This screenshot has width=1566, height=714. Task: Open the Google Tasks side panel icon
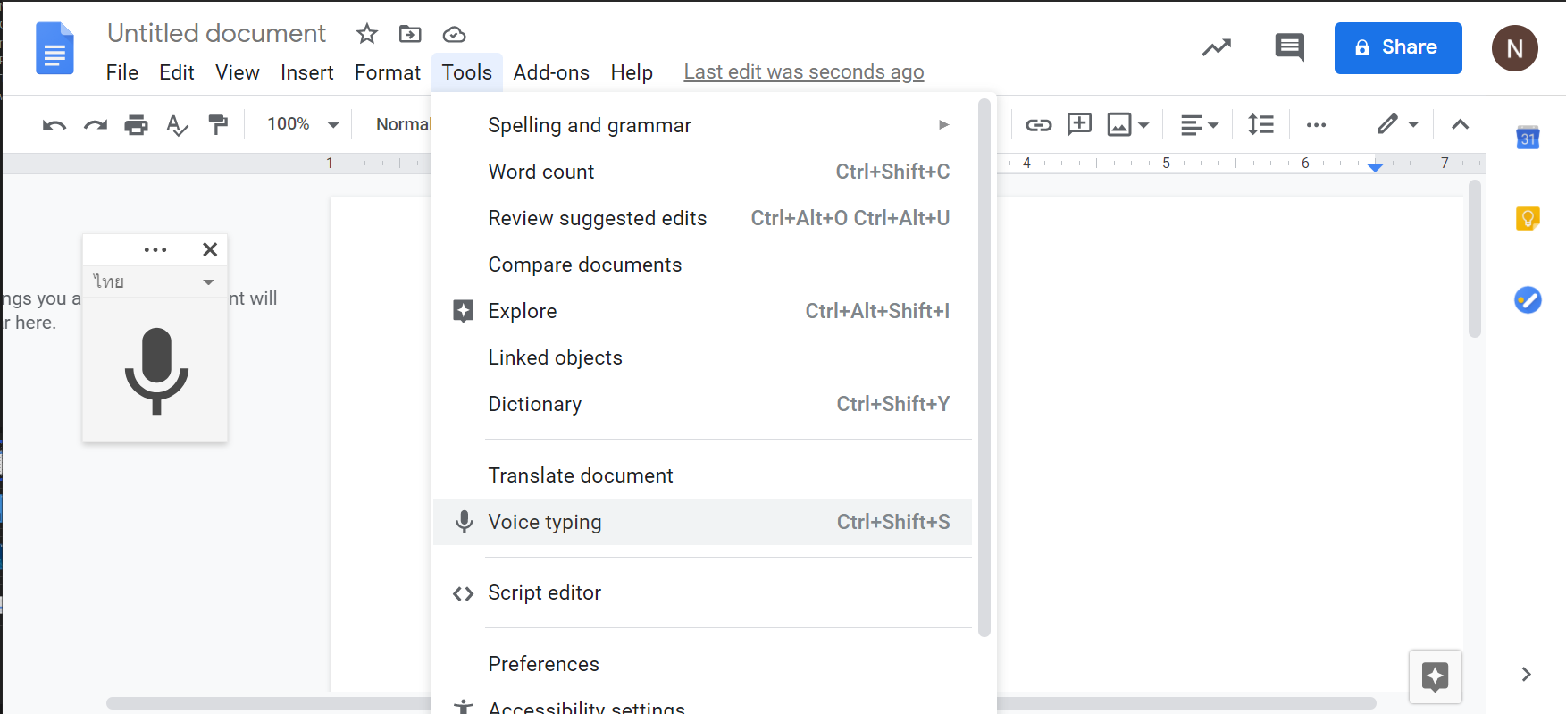tap(1528, 300)
